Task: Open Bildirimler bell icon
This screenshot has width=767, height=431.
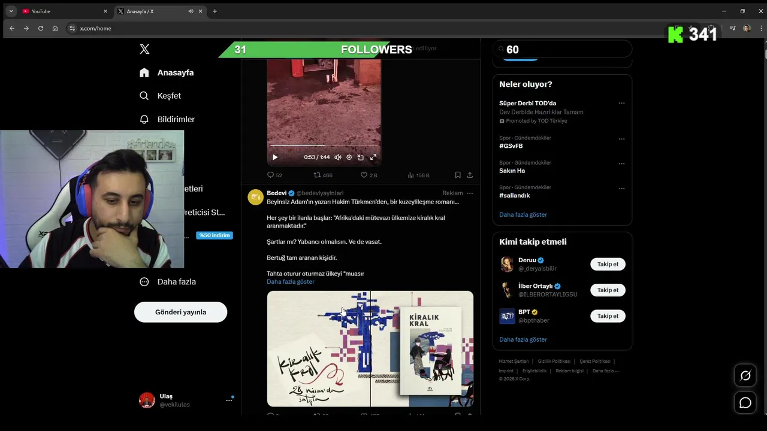Action: click(144, 119)
